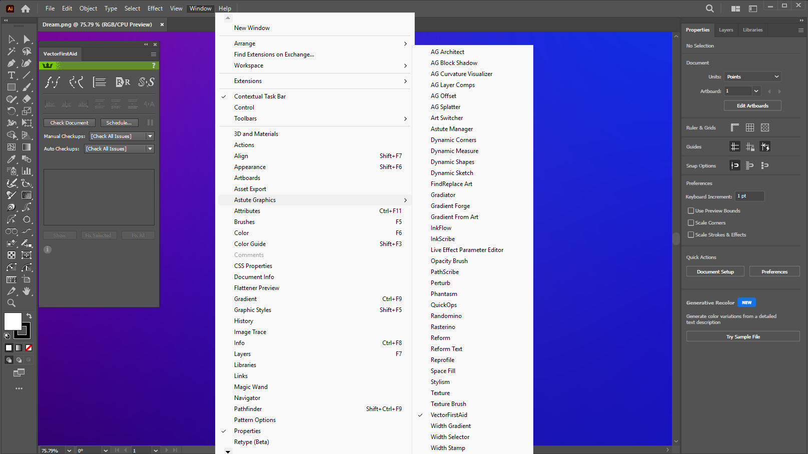Image resolution: width=808 pixels, height=454 pixels.
Task: Click Preferences quick action button
Action: click(774, 271)
